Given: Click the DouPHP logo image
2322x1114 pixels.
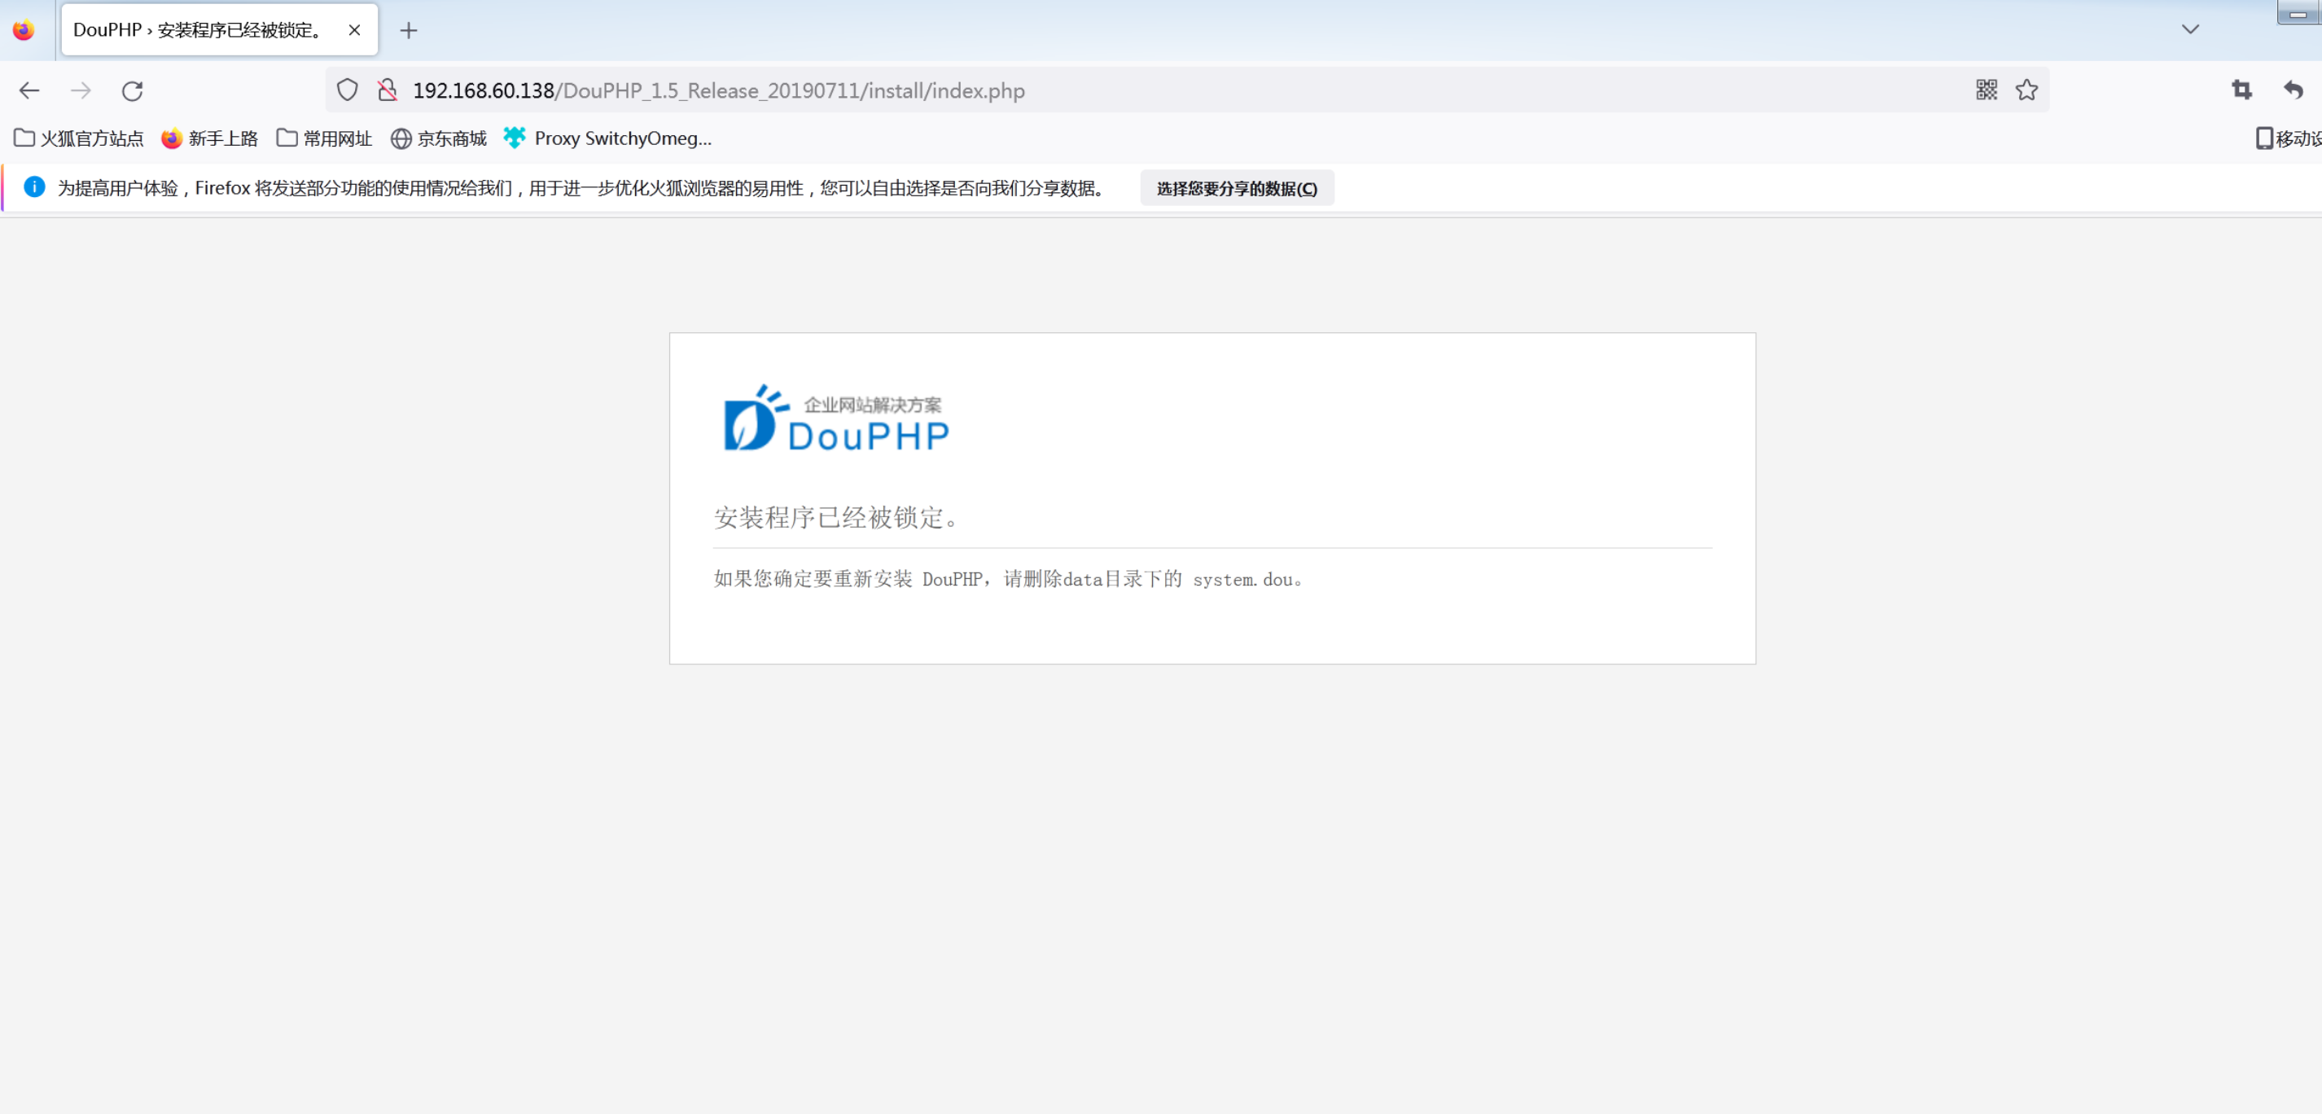Looking at the screenshot, I should click(x=835, y=419).
